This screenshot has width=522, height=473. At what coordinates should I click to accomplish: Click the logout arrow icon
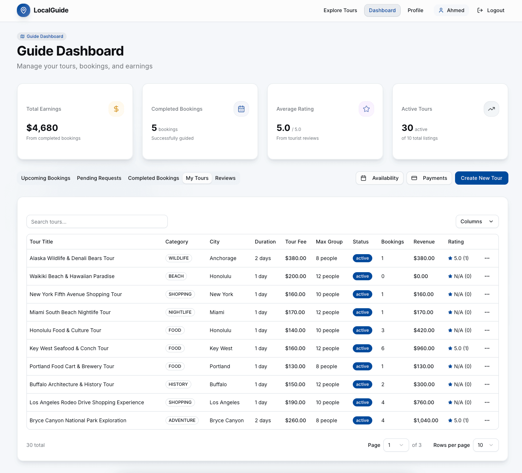pyautogui.click(x=480, y=10)
